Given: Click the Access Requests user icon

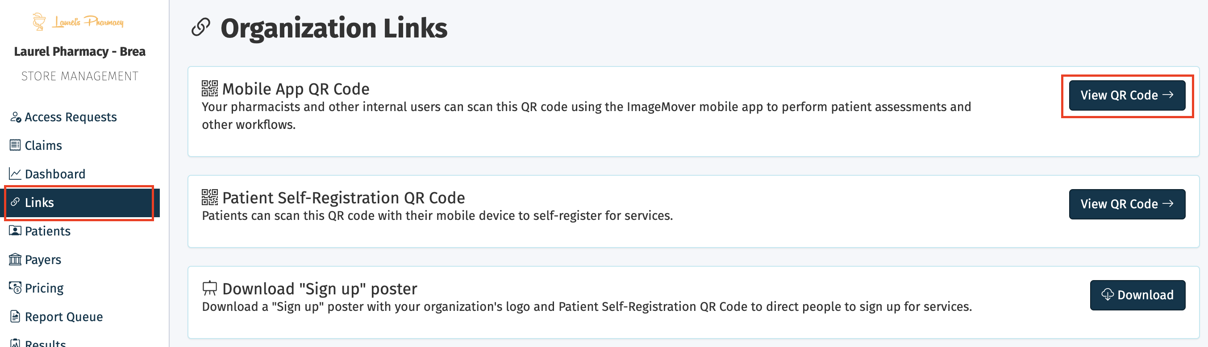Looking at the screenshot, I should [x=16, y=117].
